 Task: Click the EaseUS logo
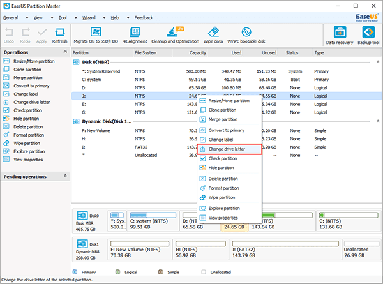[367, 17]
